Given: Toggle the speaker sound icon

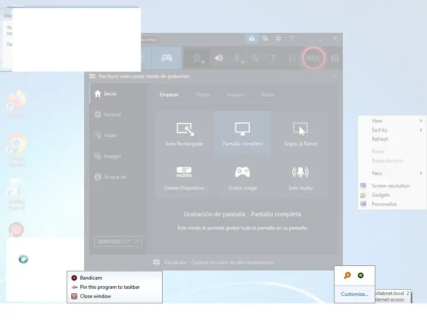Looking at the screenshot, I should [219, 58].
